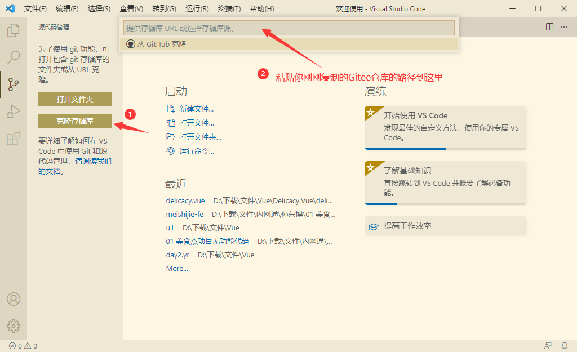Expand 提高工作效率 walkthrough item

coord(445,226)
